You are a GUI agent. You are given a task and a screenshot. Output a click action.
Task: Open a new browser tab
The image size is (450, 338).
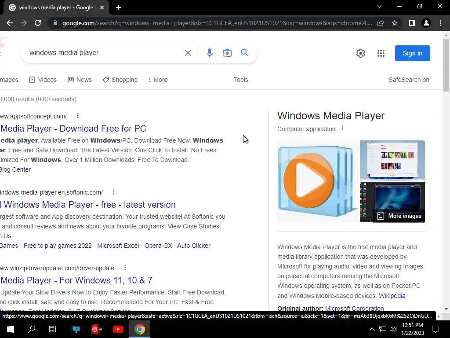(x=119, y=7)
